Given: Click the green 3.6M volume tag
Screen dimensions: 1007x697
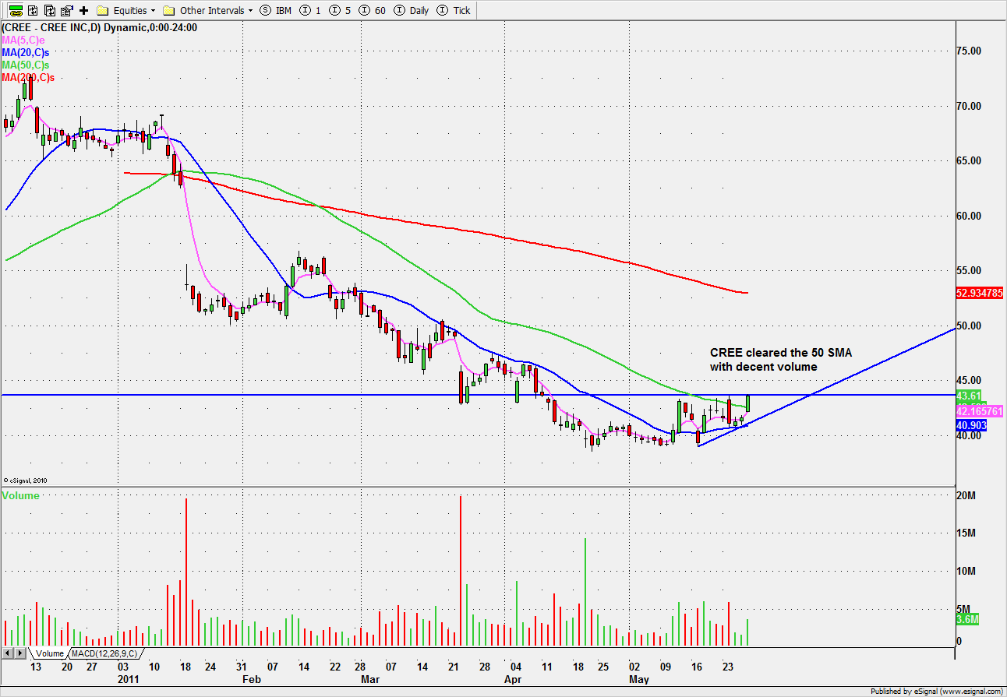Looking at the screenshot, I should [x=967, y=619].
